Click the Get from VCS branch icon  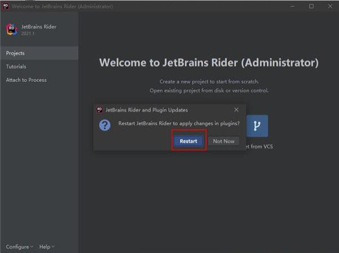[x=257, y=126]
